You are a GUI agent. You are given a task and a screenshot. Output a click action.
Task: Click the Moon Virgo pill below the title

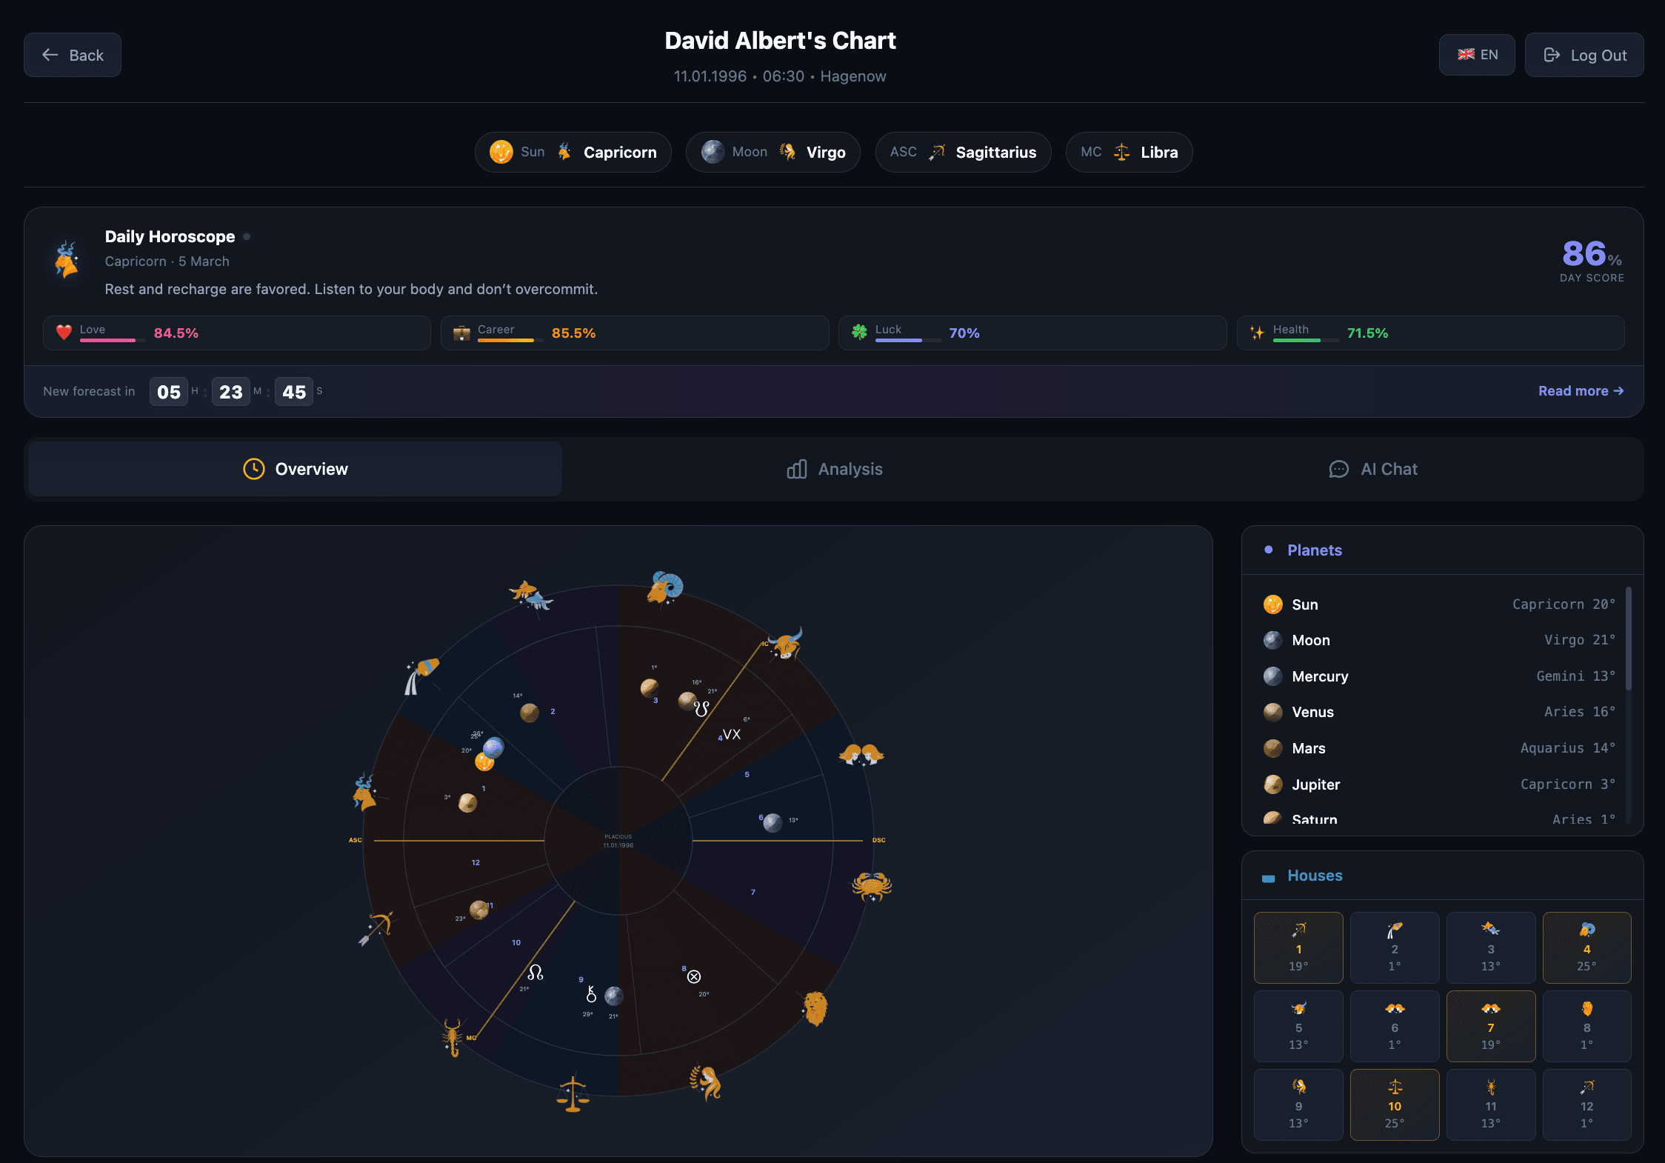tap(773, 152)
